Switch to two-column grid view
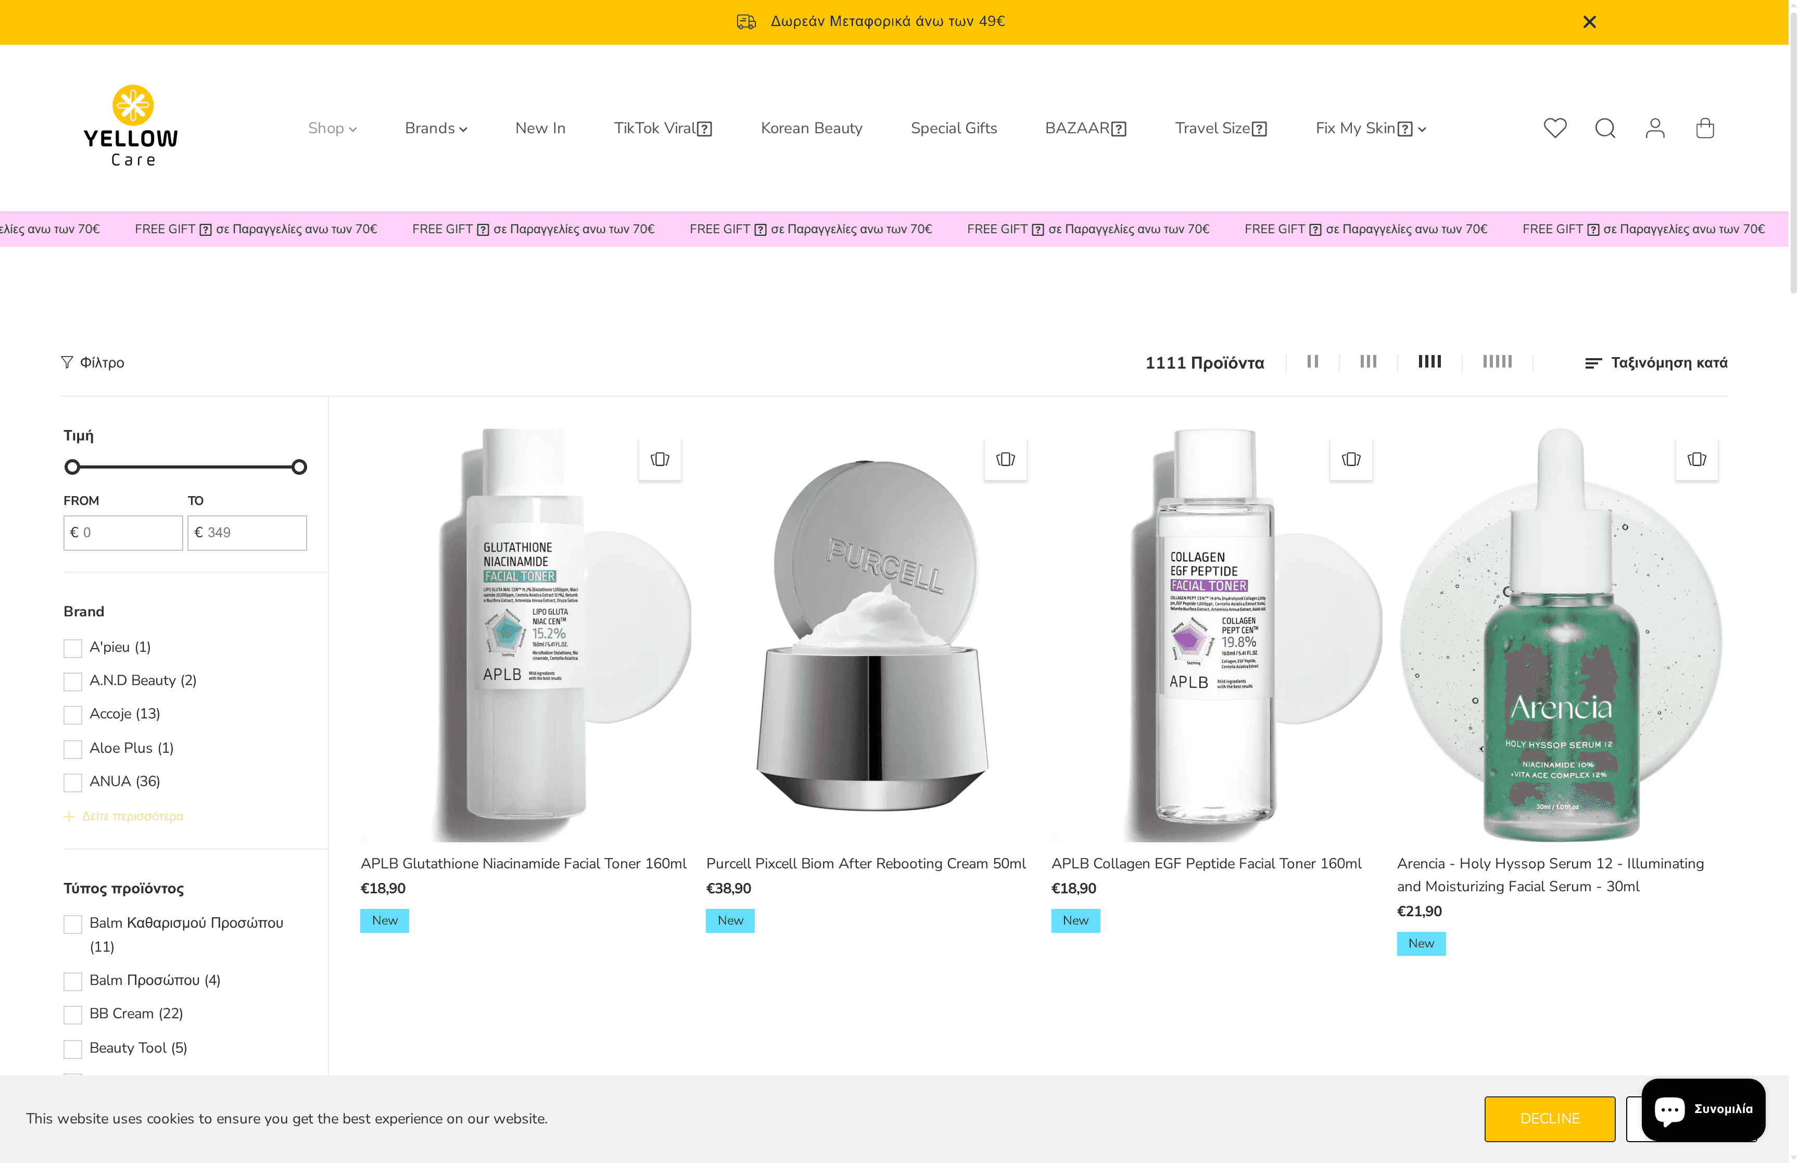Image resolution: width=1799 pixels, height=1163 pixels. [1313, 362]
